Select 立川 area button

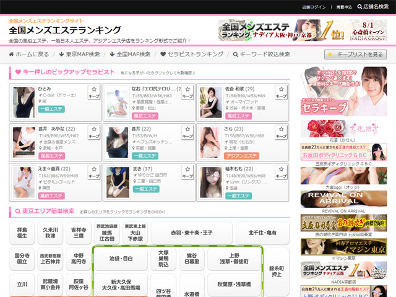[22, 285]
